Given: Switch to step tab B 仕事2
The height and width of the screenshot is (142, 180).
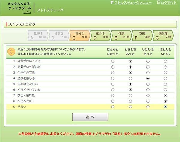Looking at the screenshot, I should pyautogui.click(x=58, y=35).
